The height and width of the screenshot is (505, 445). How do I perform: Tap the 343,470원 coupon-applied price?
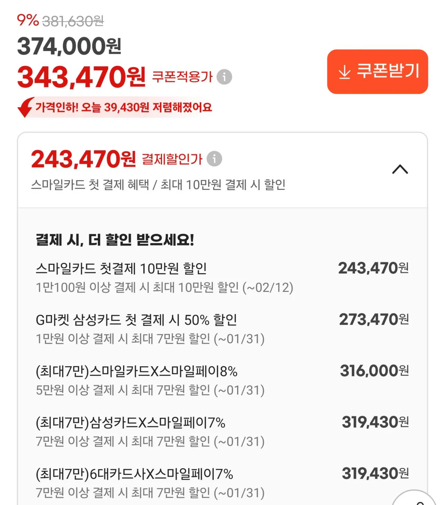point(81,77)
